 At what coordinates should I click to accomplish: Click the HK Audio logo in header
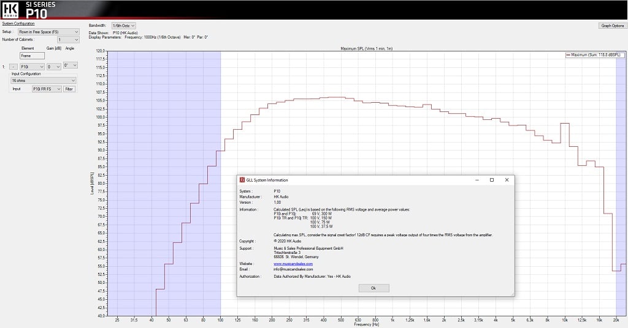[10, 10]
